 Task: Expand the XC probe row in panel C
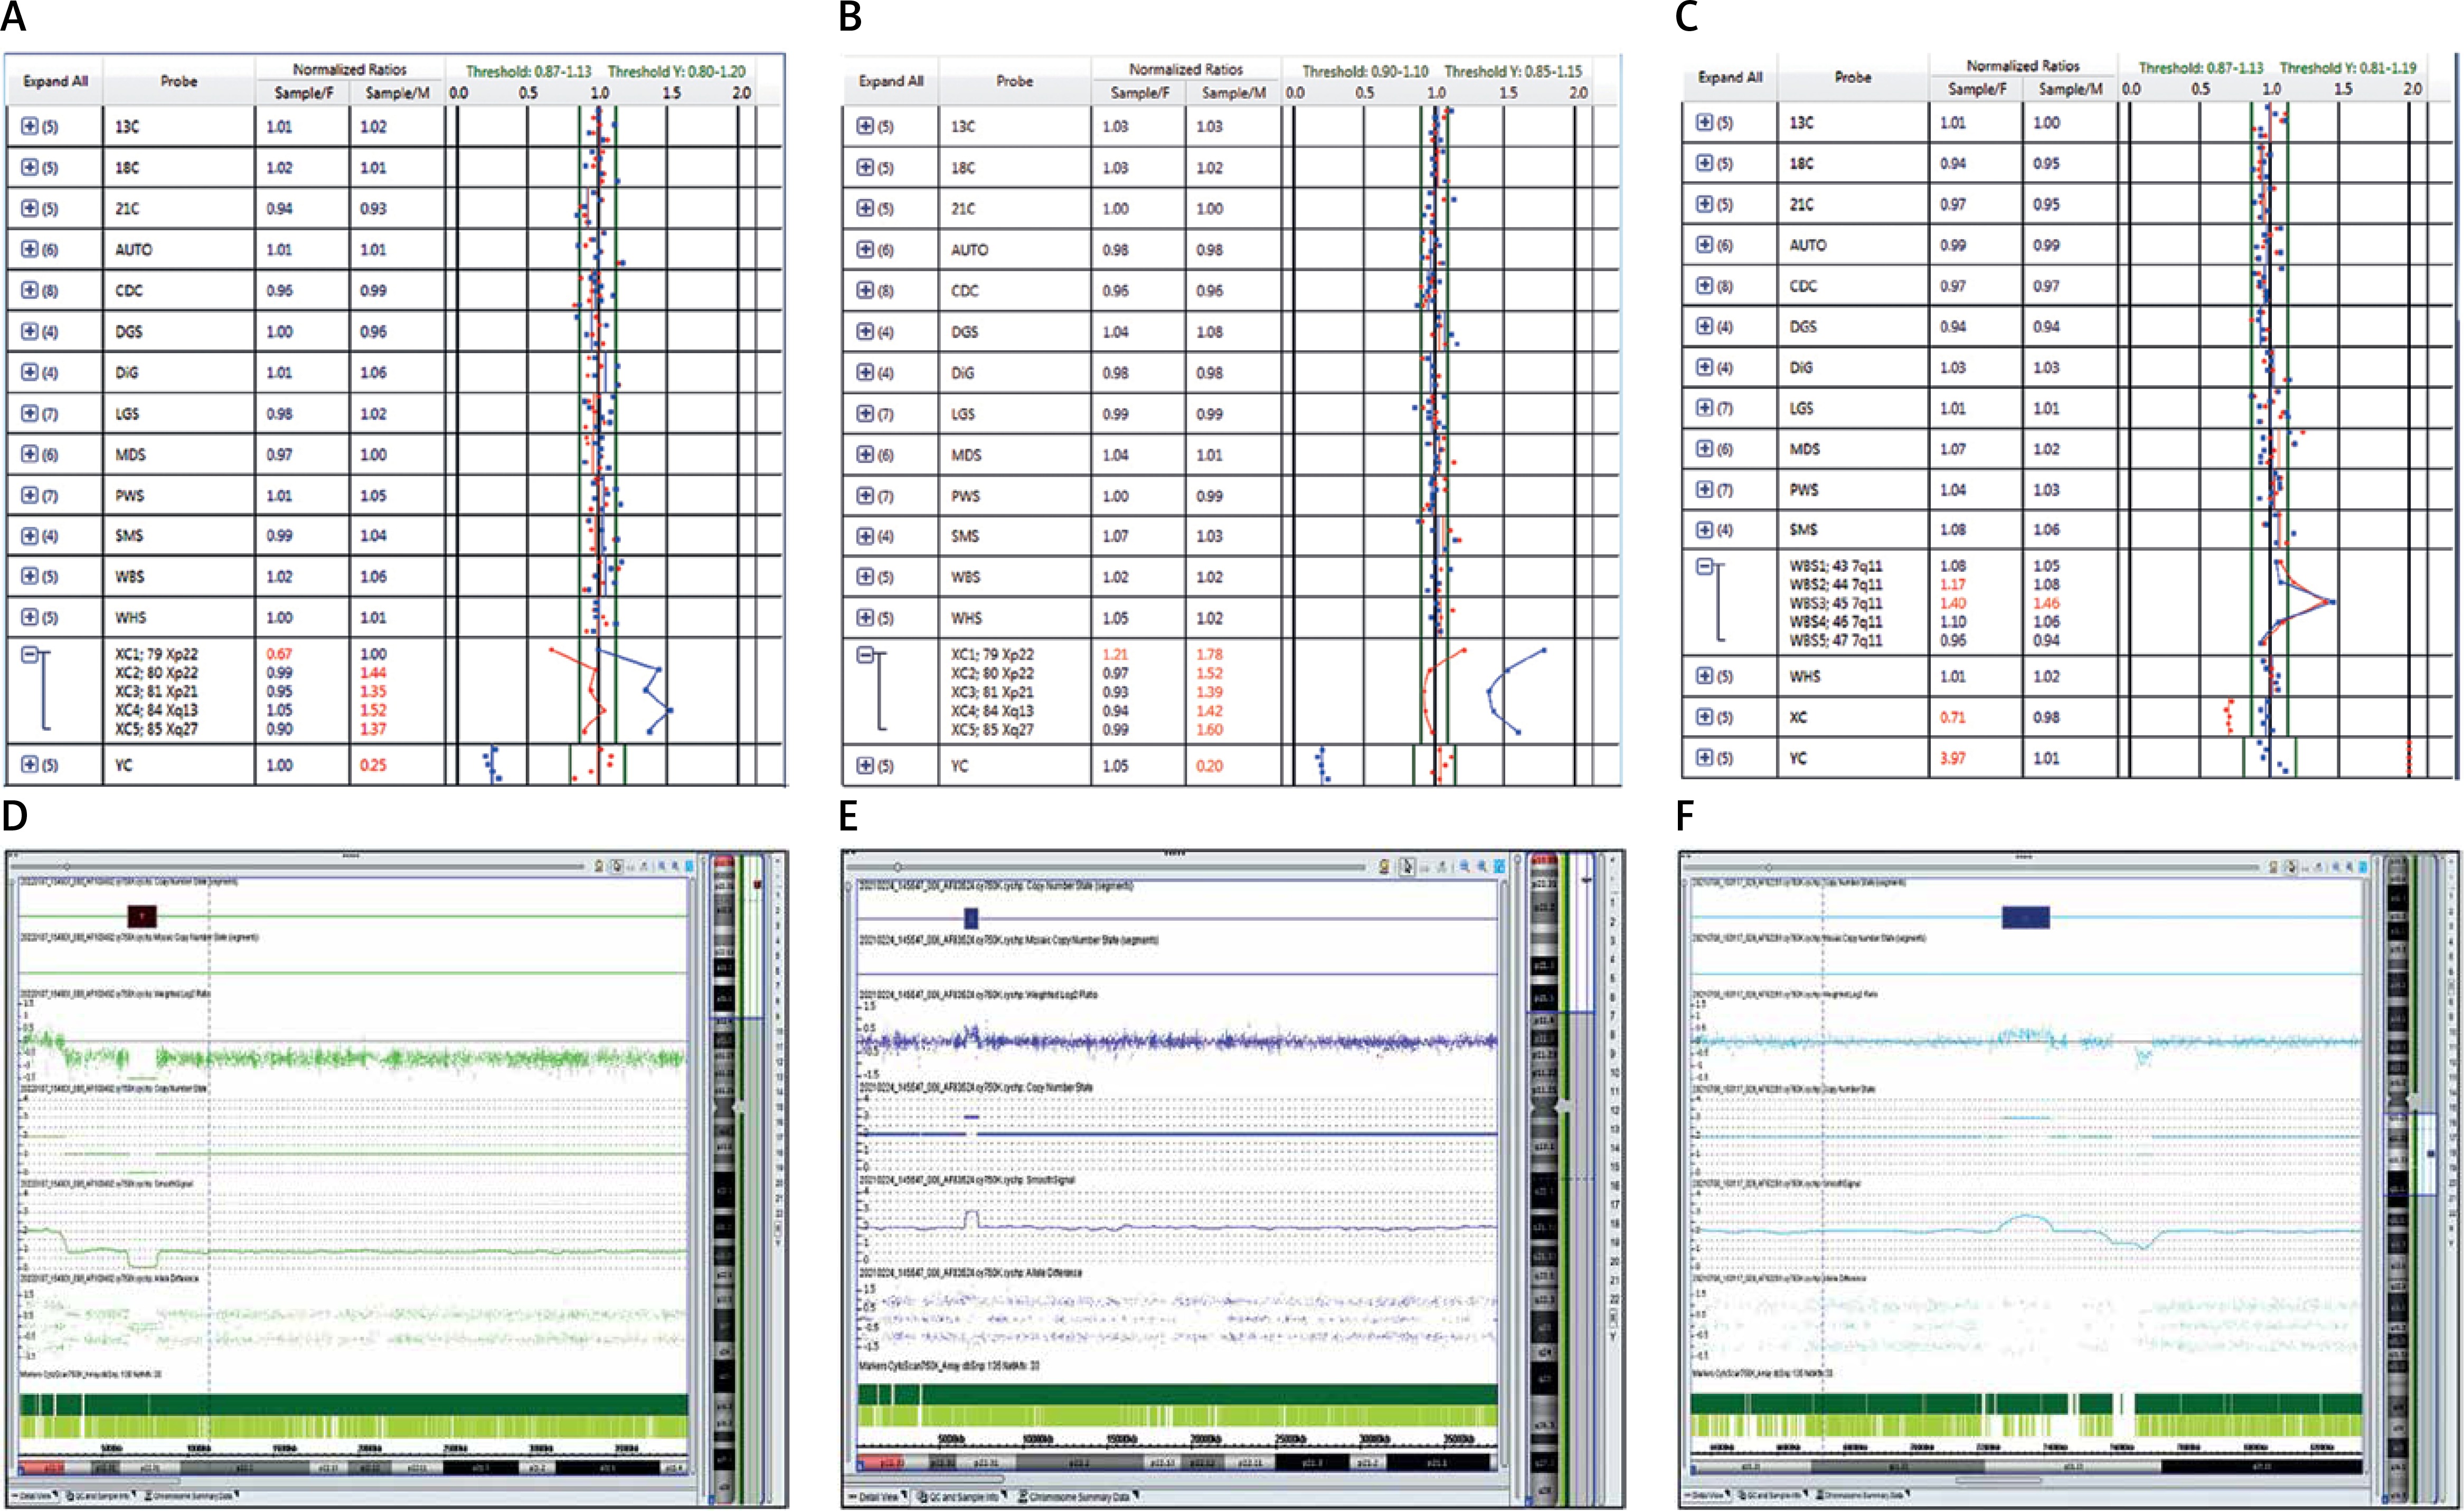pyautogui.click(x=1704, y=717)
